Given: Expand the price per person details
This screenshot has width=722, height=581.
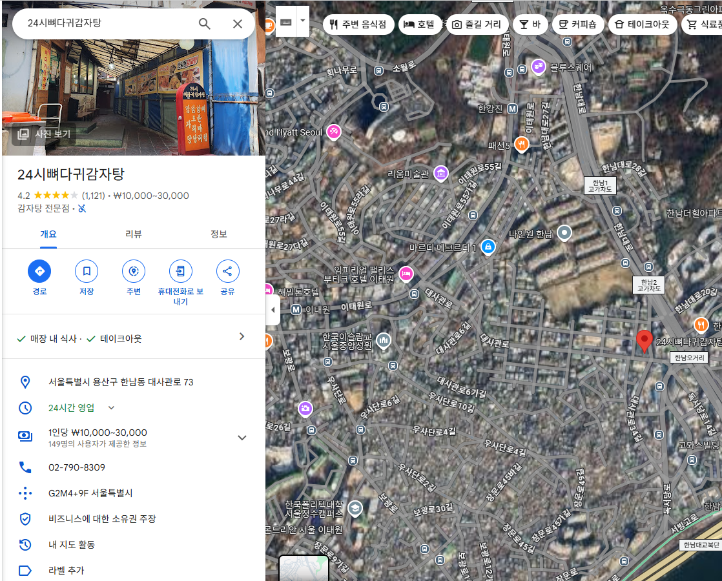Looking at the screenshot, I should tap(242, 437).
